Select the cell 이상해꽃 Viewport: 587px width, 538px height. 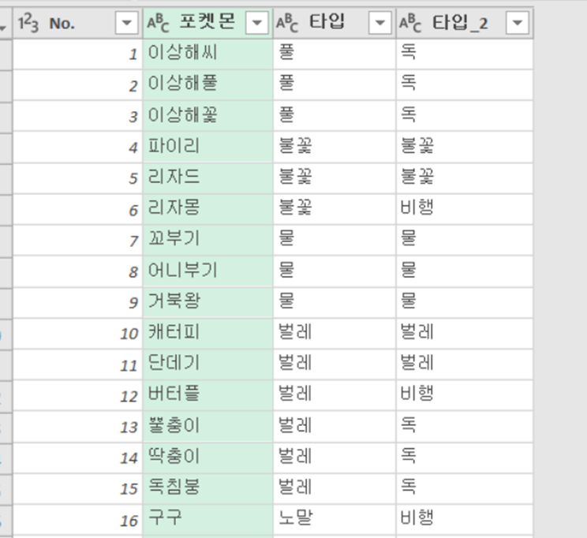coord(208,116)
